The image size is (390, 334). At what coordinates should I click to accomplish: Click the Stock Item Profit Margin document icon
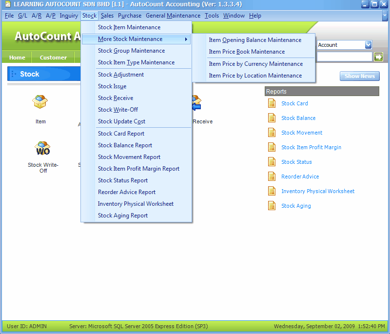point(272,147)
